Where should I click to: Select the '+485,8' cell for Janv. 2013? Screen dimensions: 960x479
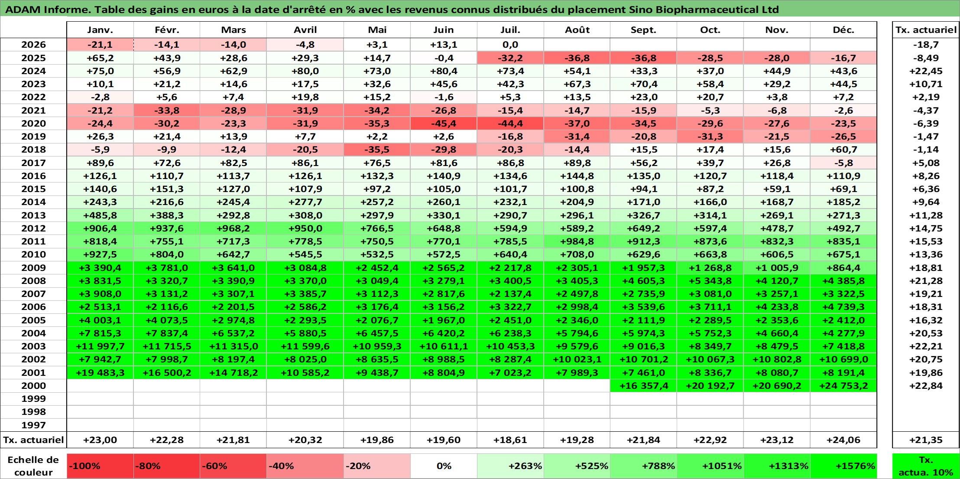(100, 215)
